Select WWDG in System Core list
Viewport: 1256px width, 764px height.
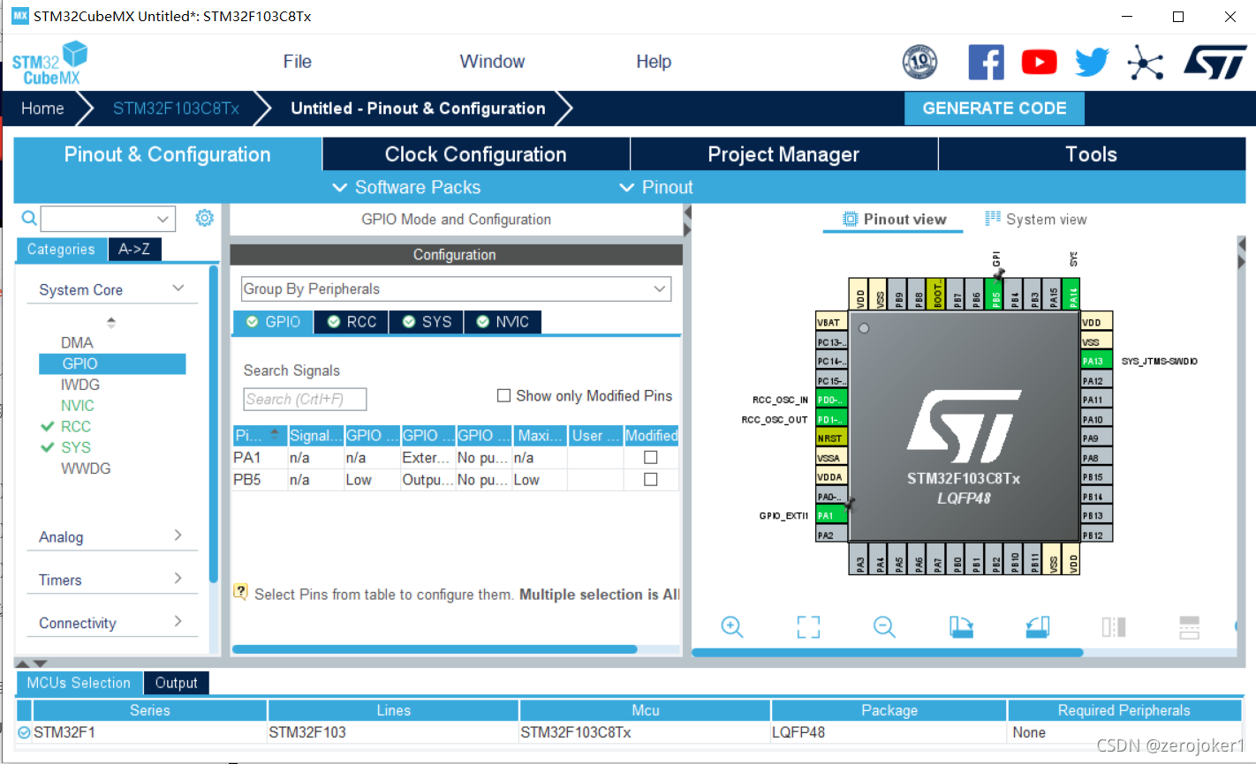(86, 468)
